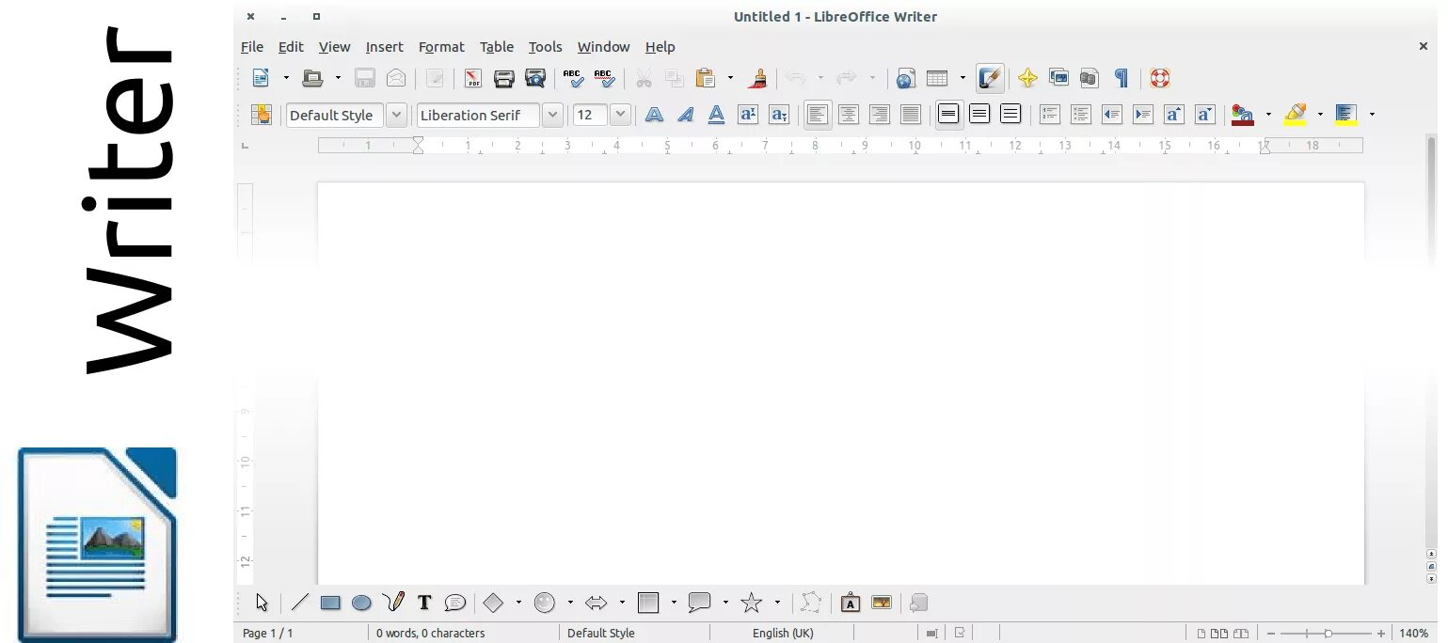Select the Text Box drawing tool

tap(424, 603)
